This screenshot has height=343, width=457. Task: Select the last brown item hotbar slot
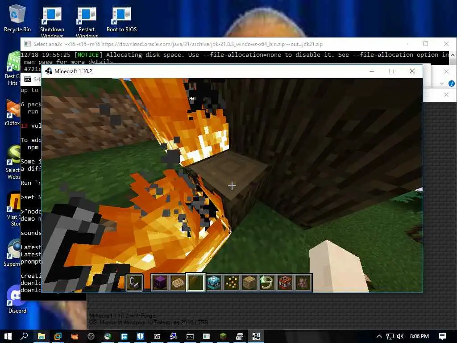click(x=303, y=282)
